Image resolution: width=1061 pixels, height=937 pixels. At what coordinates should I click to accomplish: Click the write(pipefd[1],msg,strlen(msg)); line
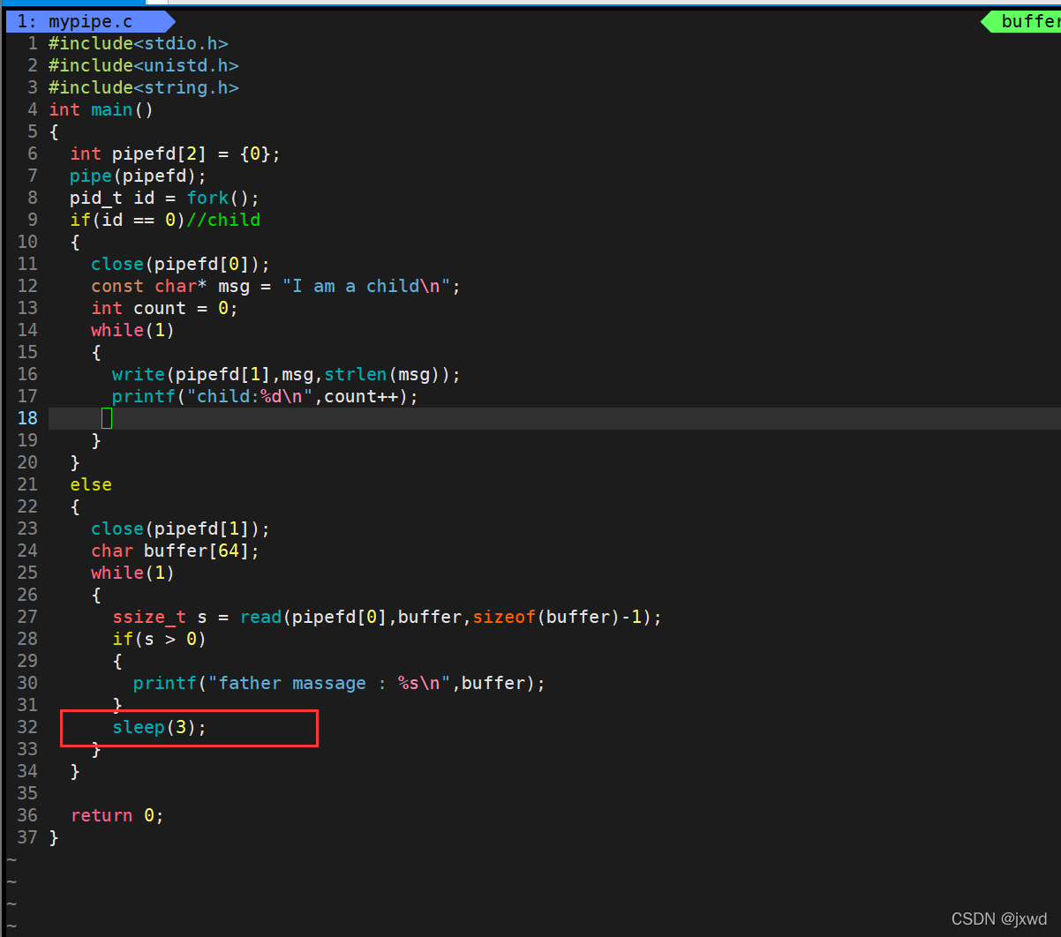coord(287,374)
